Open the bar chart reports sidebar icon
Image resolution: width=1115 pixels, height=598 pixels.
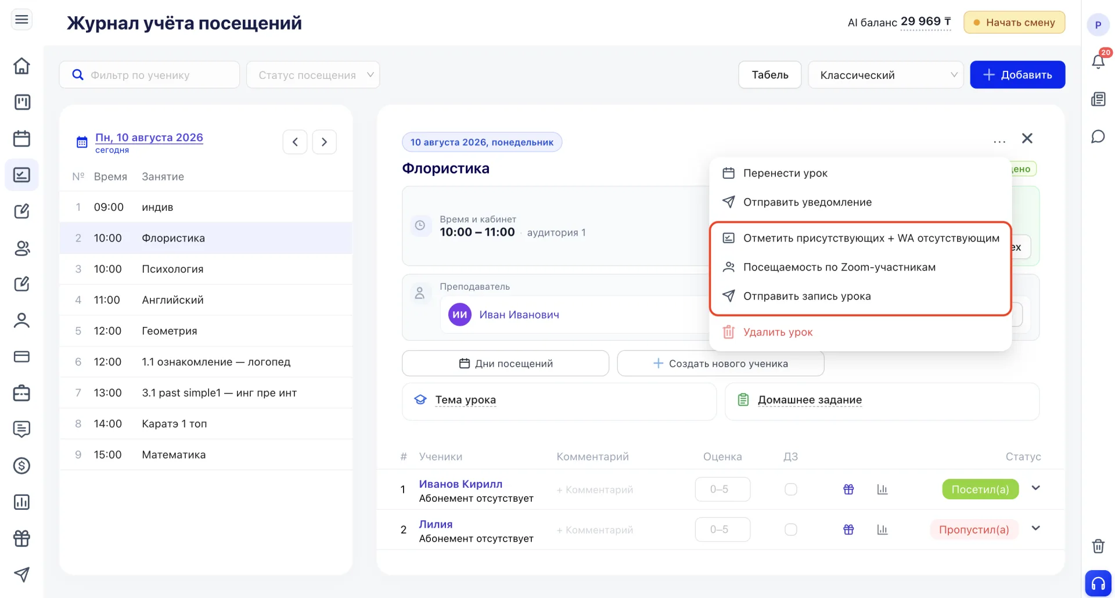(x=21, y=502)
